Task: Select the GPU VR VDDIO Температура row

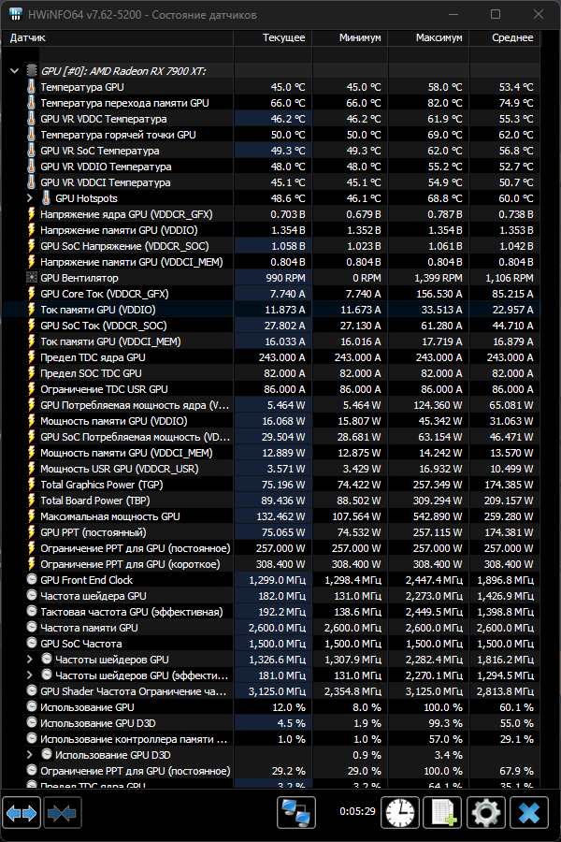Action: click(x=271, y=167)
